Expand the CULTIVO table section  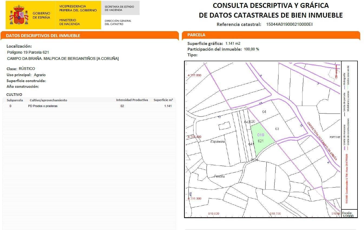point(14,94)
